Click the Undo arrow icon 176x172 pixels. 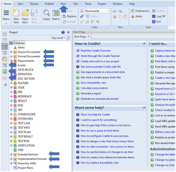point(115,11)
